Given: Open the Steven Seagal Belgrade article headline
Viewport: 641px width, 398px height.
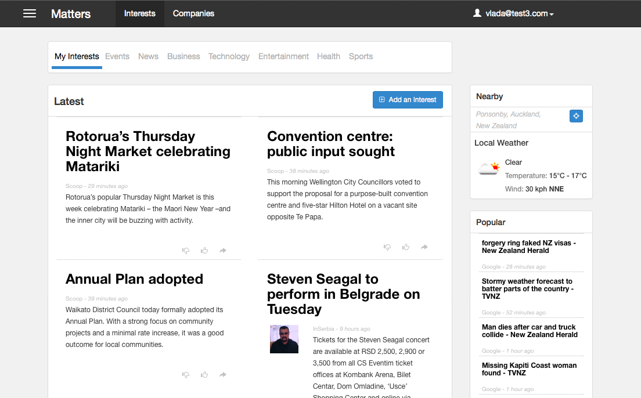Looking at the screenshot, I should (x=343, y=294).
